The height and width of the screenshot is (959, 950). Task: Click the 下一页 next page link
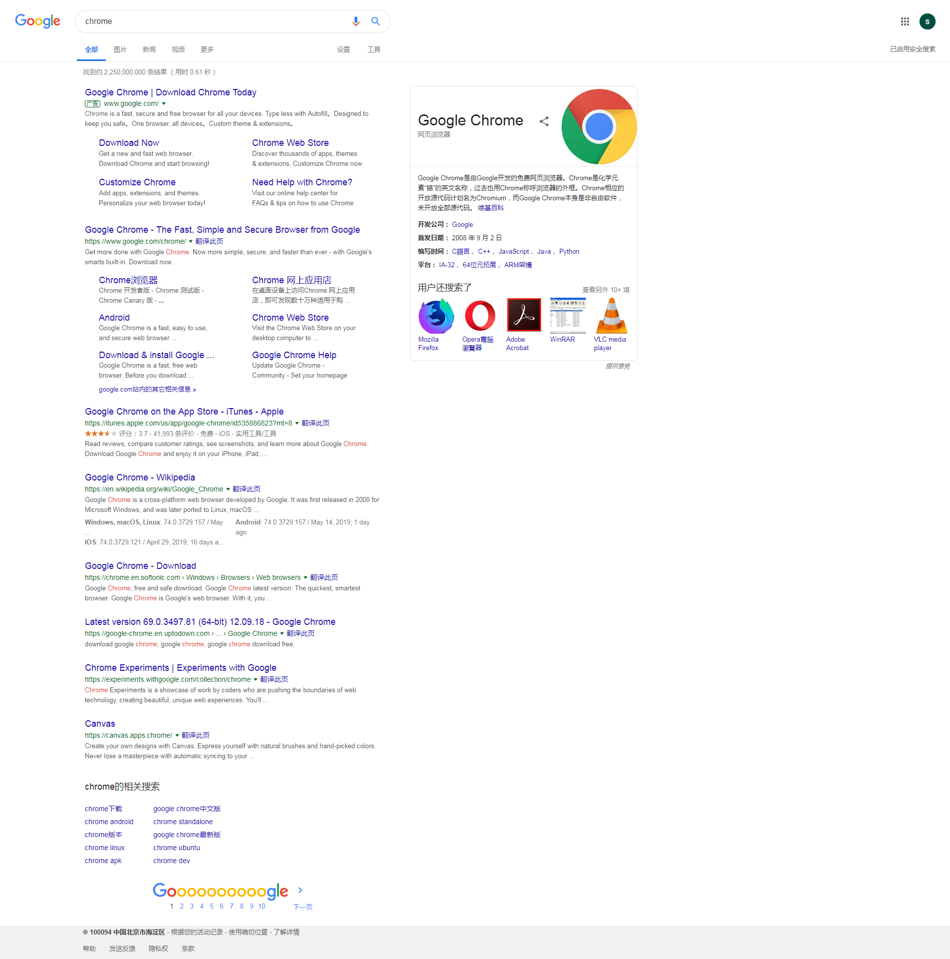point(303,907)
